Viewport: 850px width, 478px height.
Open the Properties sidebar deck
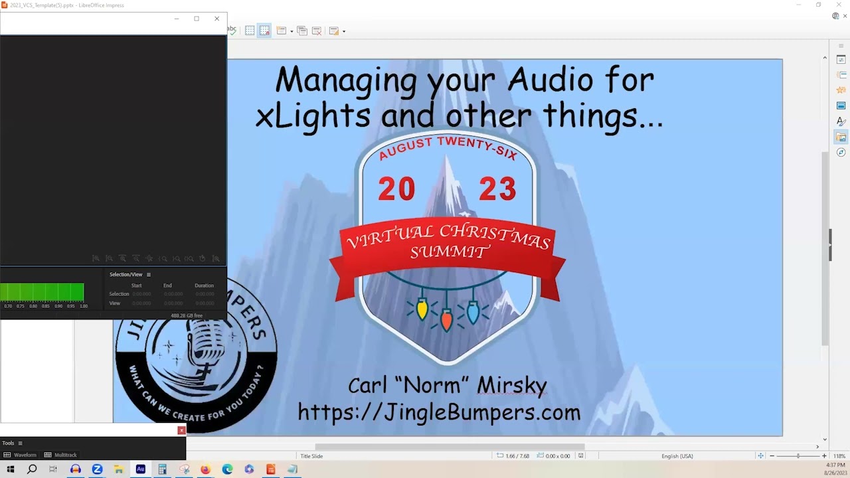pyautogui.click(x=841, y=60)
